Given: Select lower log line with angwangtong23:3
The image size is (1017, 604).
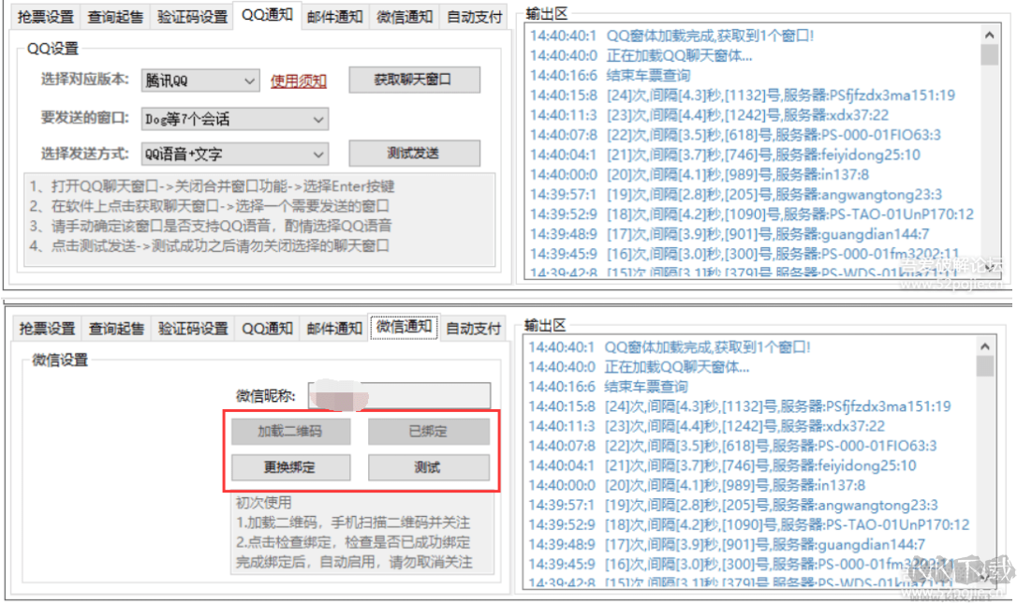Looking at the screenshot, I should coord(733,506).
